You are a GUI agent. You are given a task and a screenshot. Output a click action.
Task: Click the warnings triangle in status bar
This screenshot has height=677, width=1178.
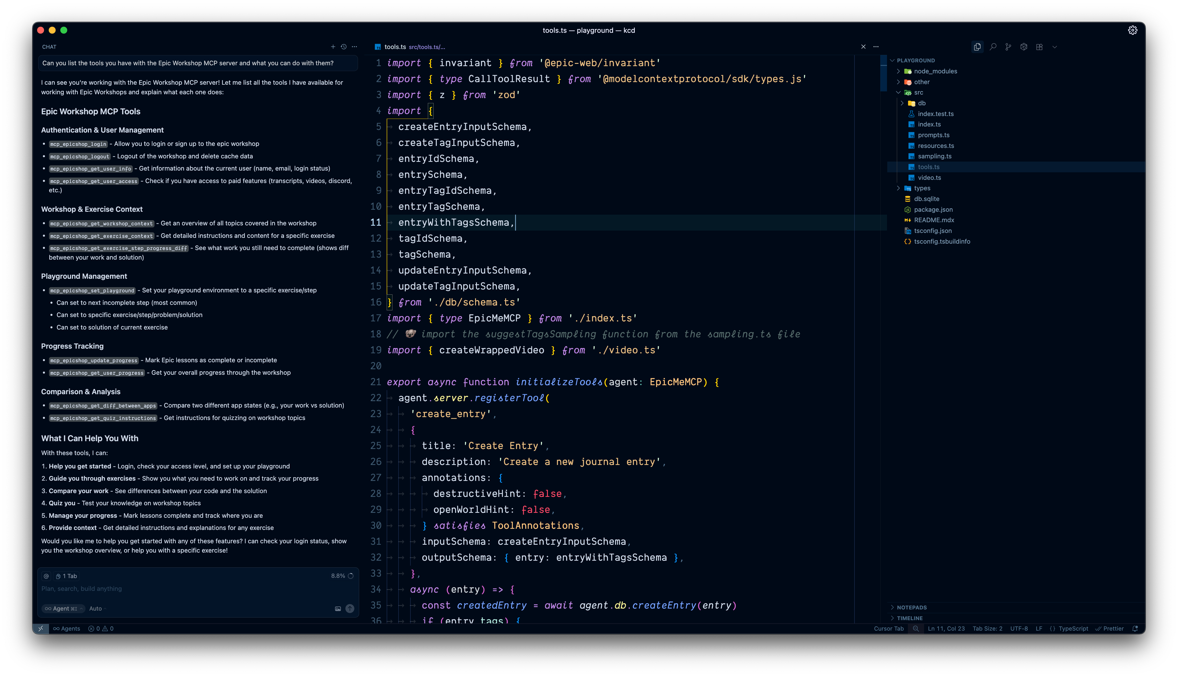pyautogui.click(x=108, y=629)
